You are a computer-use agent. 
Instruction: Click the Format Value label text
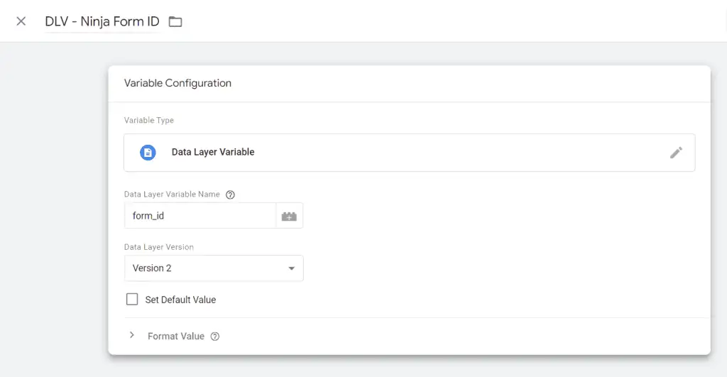[176, 337]
